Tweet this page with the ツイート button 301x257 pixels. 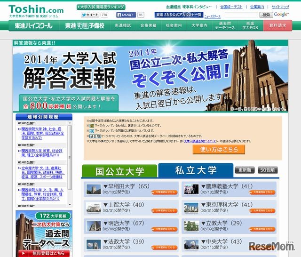[x=90, y=15]
